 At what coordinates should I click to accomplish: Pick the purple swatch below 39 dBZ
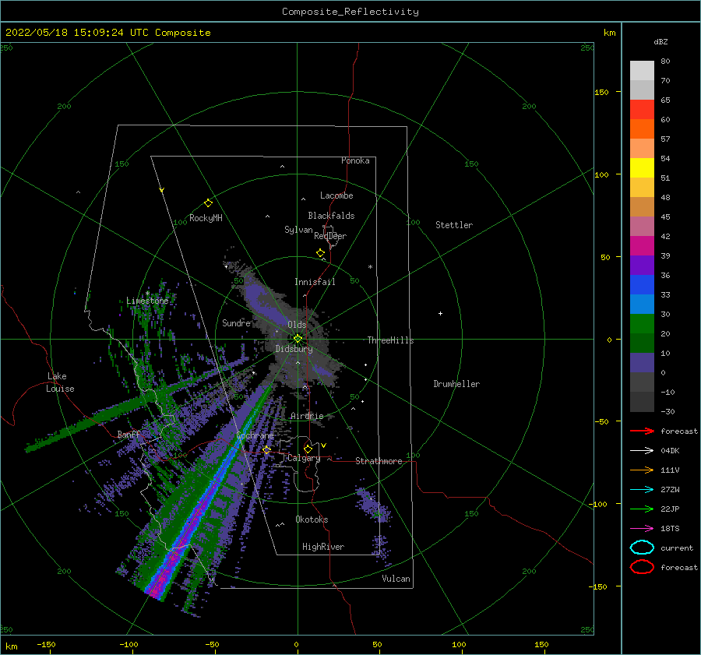point(642,266)
